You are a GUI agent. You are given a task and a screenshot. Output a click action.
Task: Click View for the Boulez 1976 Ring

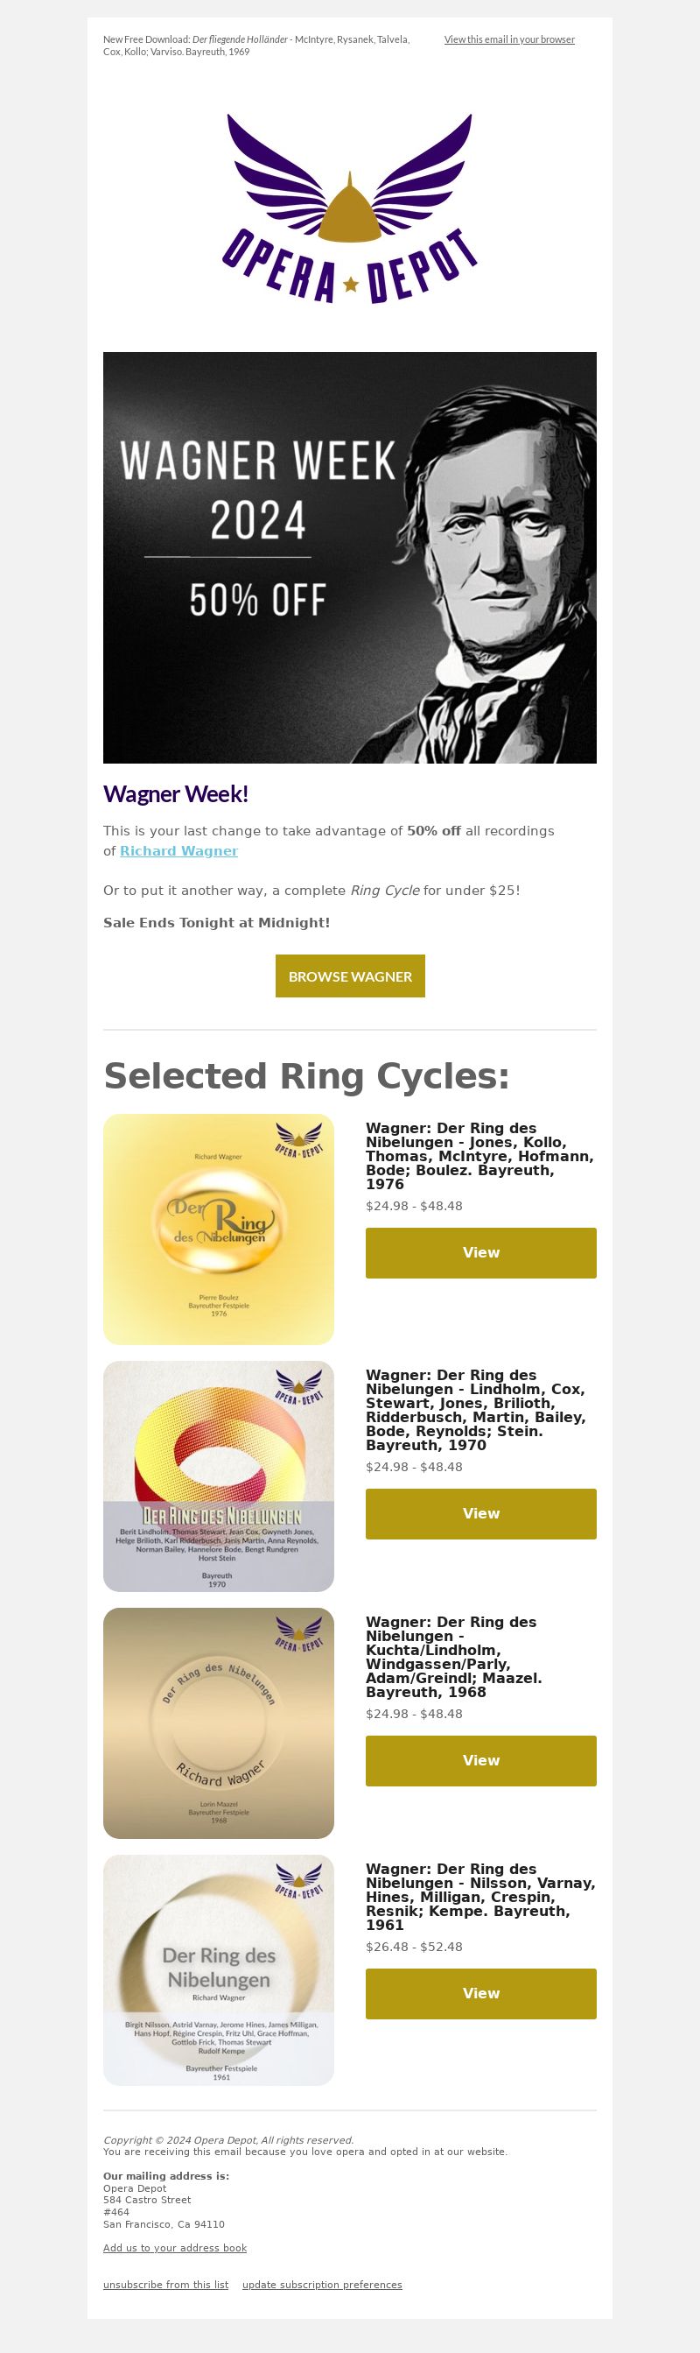481,1252
